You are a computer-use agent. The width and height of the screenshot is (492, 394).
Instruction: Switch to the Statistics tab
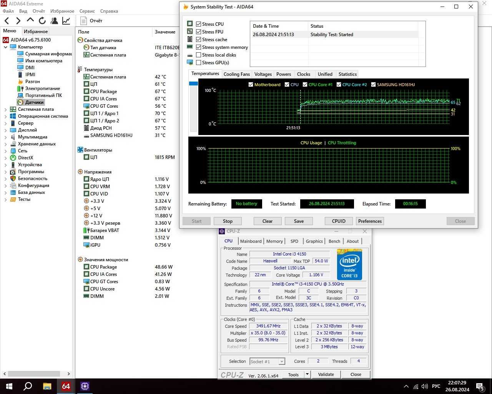click(x=347, y=74)
